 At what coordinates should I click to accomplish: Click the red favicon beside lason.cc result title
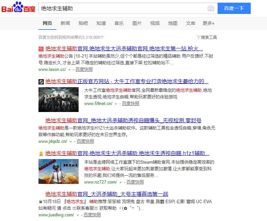(41, 49)
